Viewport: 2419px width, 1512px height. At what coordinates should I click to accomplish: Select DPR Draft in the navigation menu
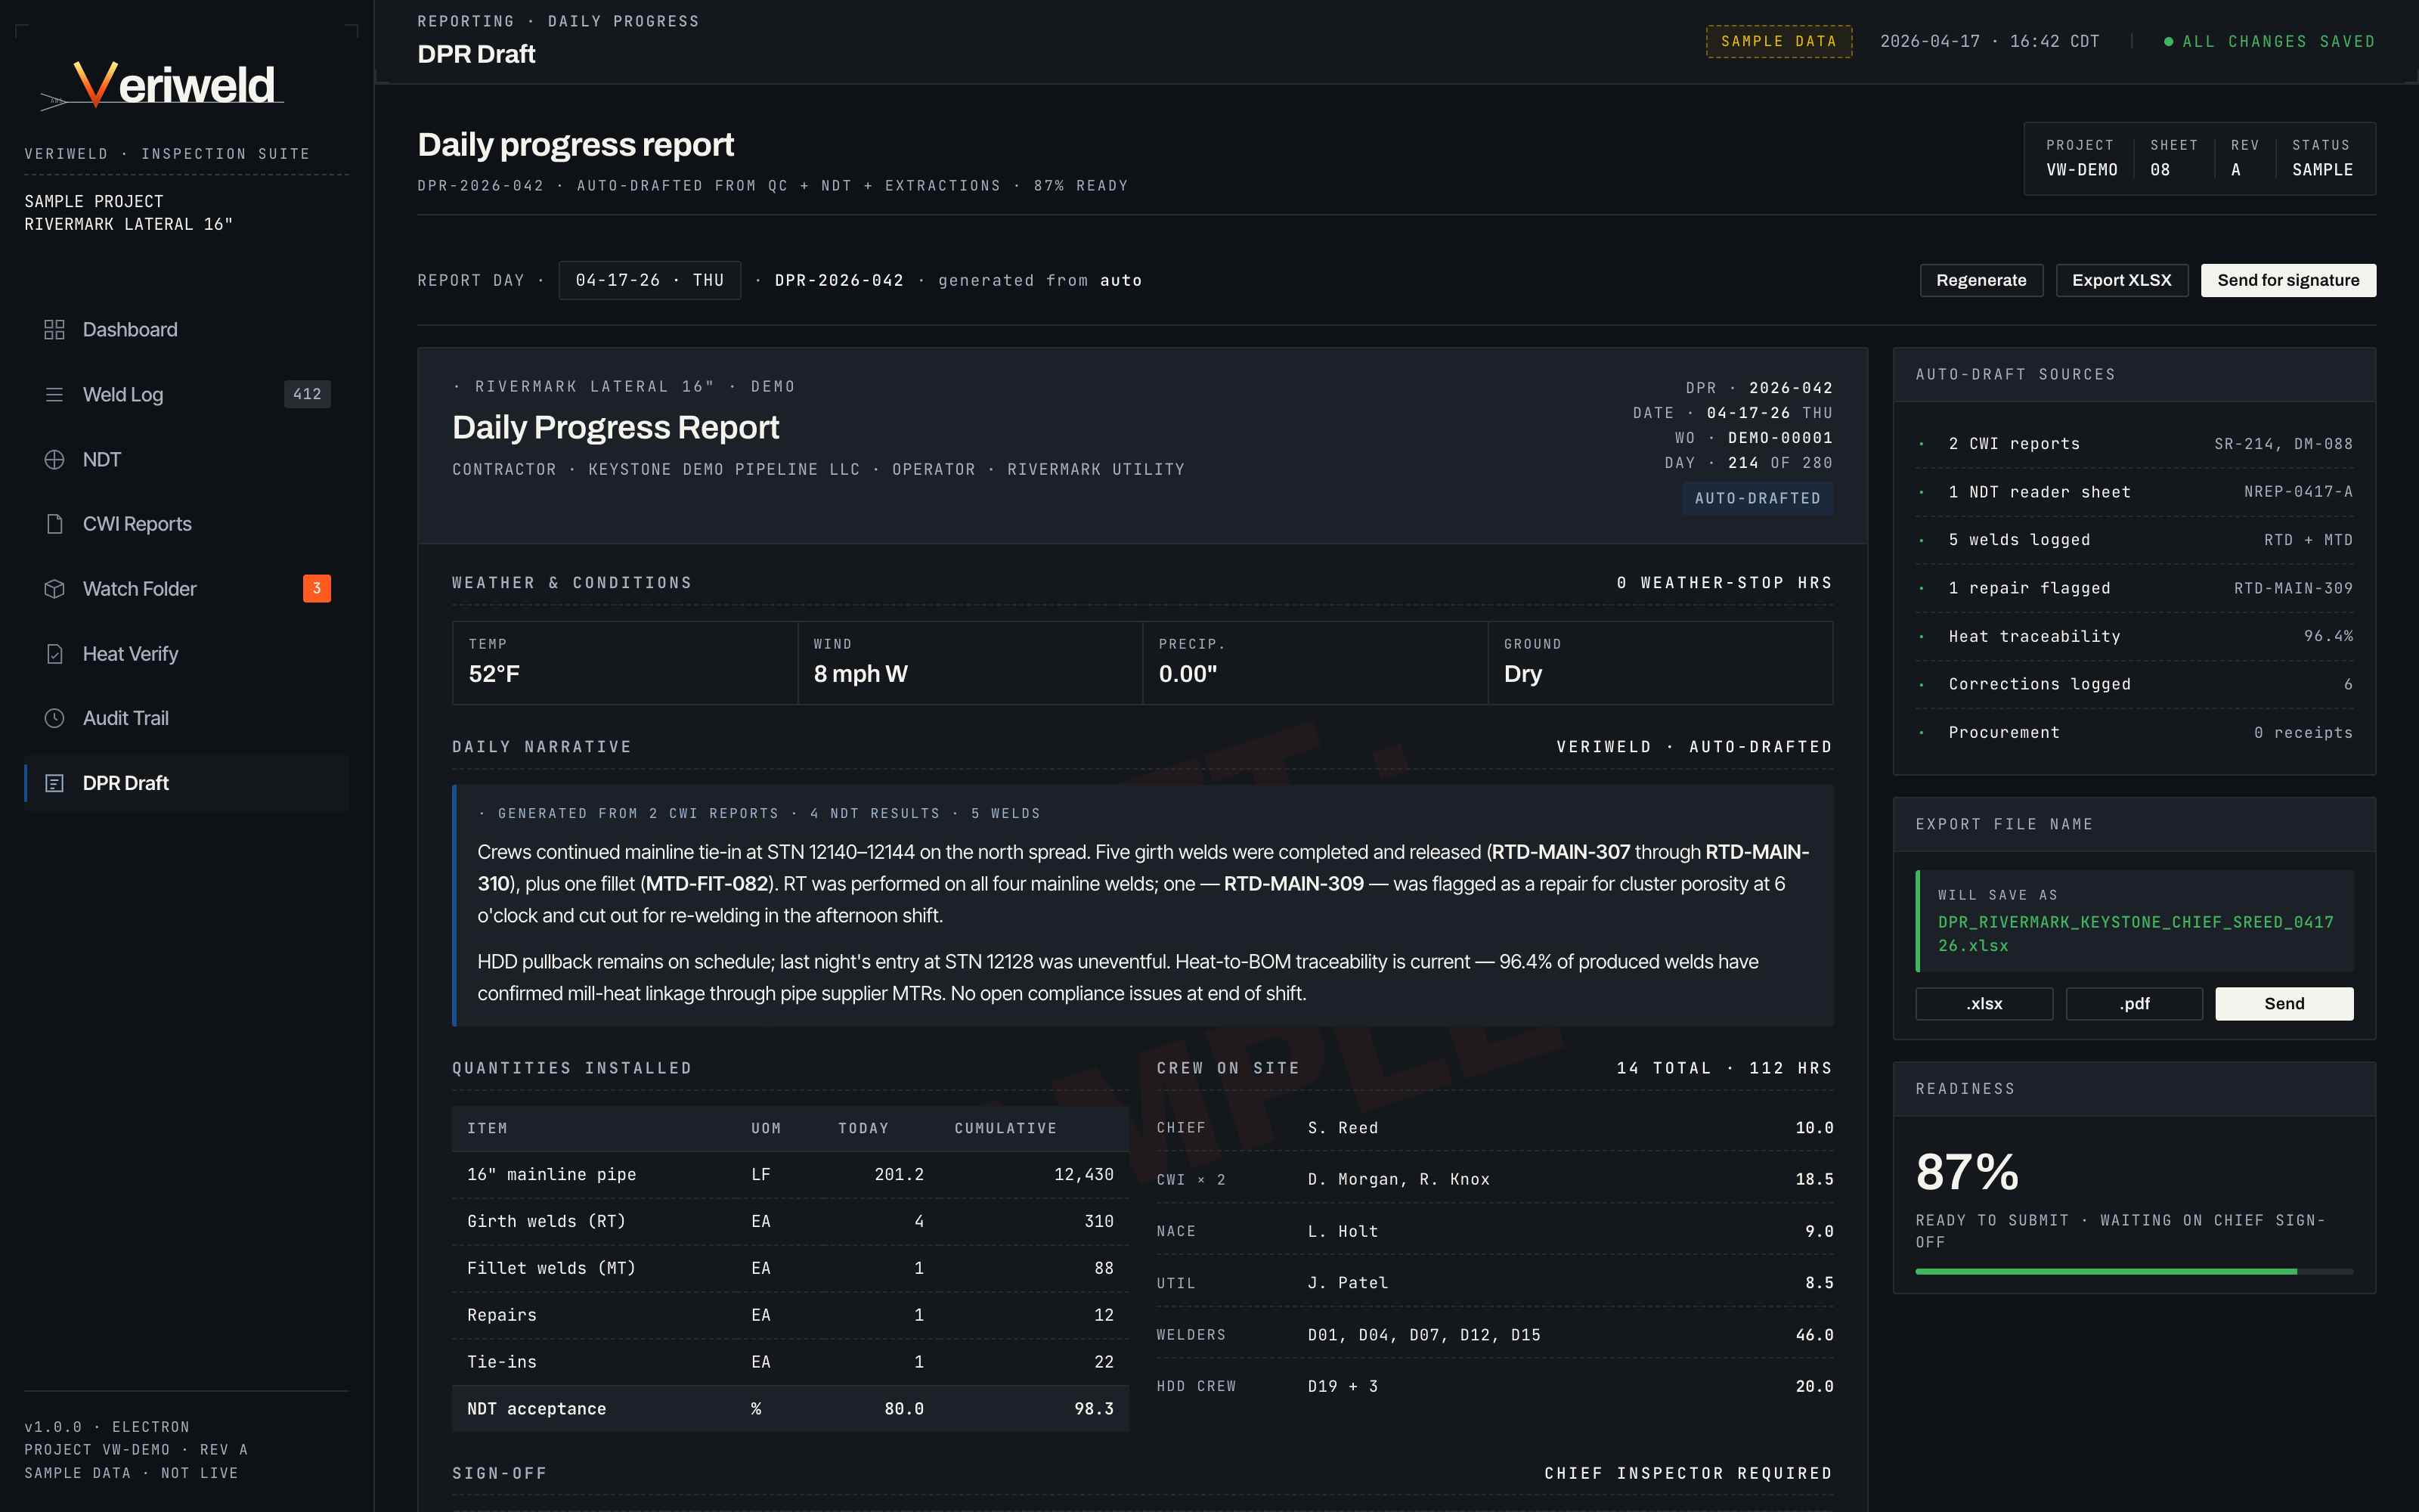[126, 783]
